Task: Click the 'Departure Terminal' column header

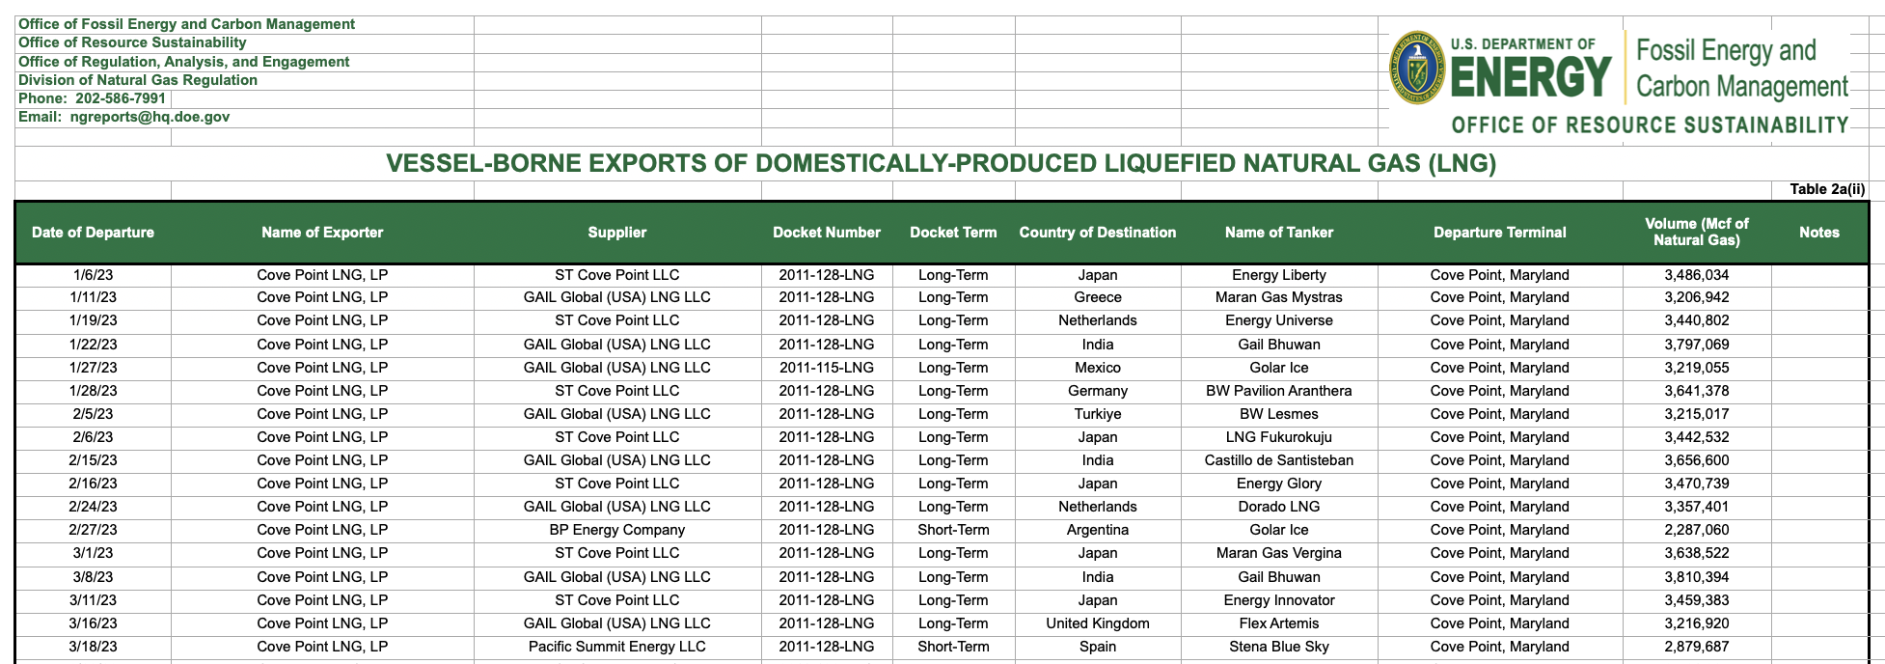Action: 1500,233
